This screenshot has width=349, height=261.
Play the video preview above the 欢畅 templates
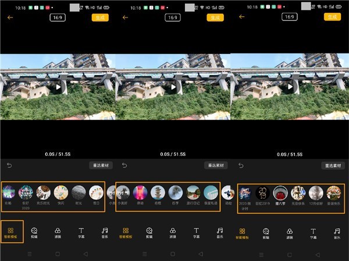58,87
